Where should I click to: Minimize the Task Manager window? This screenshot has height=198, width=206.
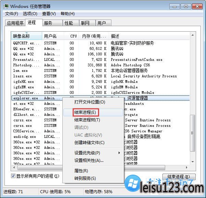tap(174, 6)
